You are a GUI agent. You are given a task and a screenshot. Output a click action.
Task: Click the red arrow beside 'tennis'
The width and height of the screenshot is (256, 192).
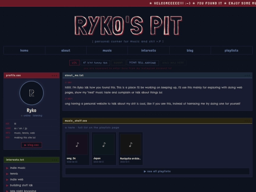pos(7,174)
